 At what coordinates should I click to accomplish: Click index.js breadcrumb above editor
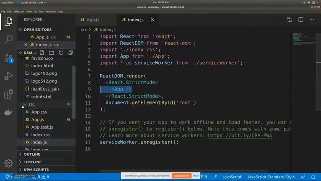point(108,30)
